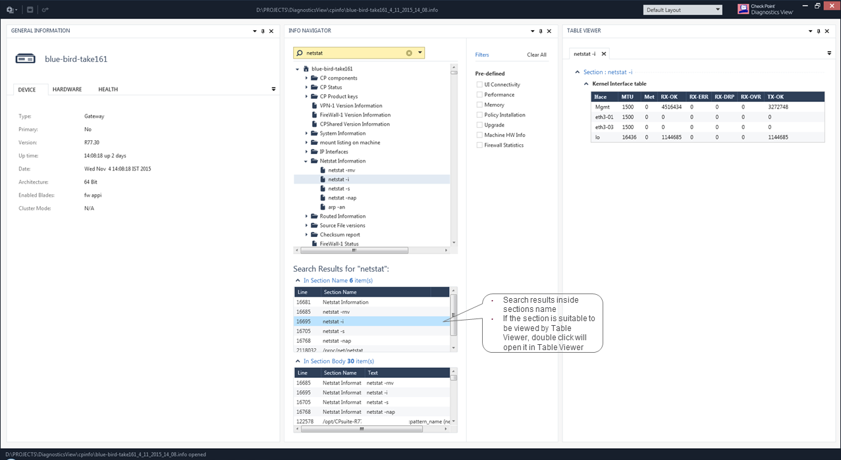Enable the Performance filter

[480, 95]
